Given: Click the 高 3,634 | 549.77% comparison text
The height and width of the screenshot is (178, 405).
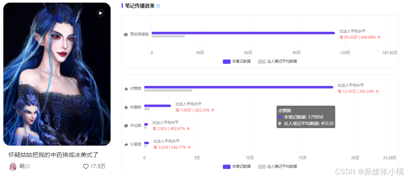Looking at the screenshot, I should point(172,148).
